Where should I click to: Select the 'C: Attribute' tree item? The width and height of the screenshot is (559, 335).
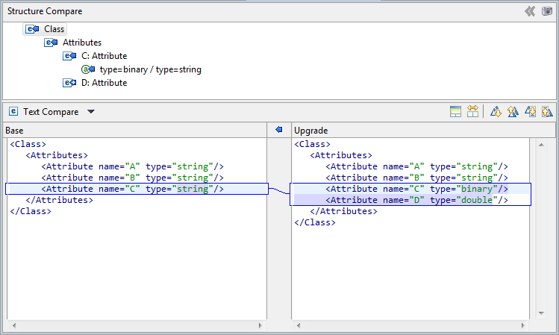click(104, 56)
